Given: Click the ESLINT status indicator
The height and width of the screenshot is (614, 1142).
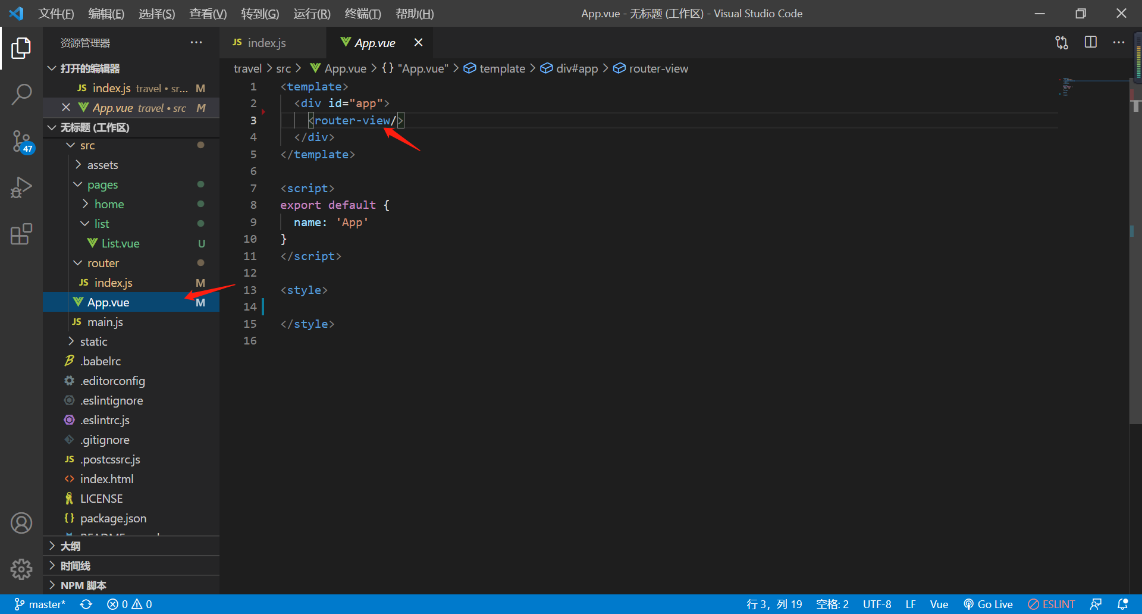Looking at the screenshot, I should [1051, 604].
